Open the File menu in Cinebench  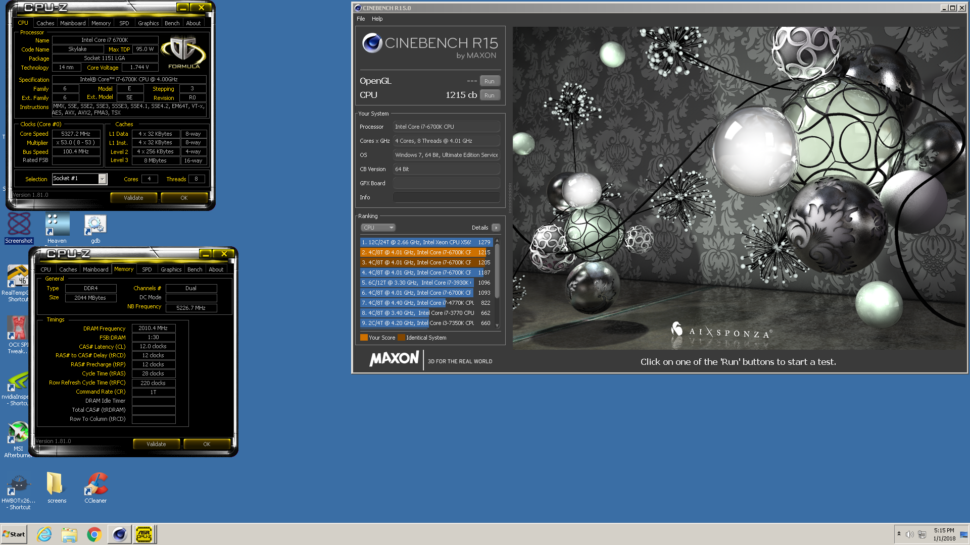[x=361, y=19]
